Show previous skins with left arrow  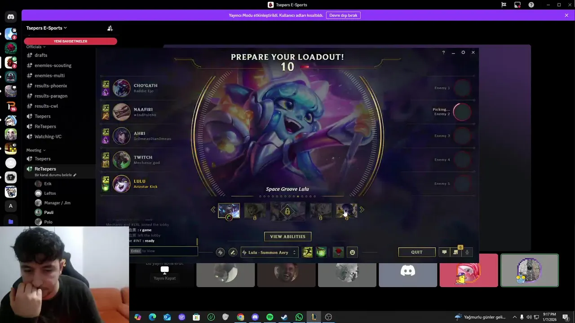[x=213, y=210]
